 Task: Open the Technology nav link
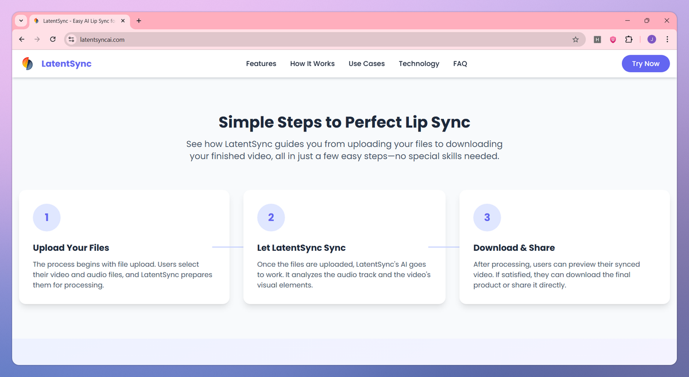pos(419,64)
